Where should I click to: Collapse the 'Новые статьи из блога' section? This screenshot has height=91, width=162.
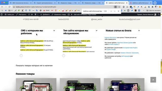tap(139, 31)
